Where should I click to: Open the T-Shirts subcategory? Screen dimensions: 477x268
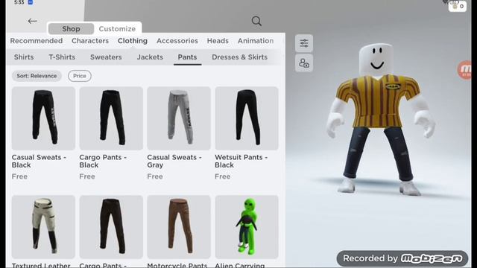tap(62, 57)
